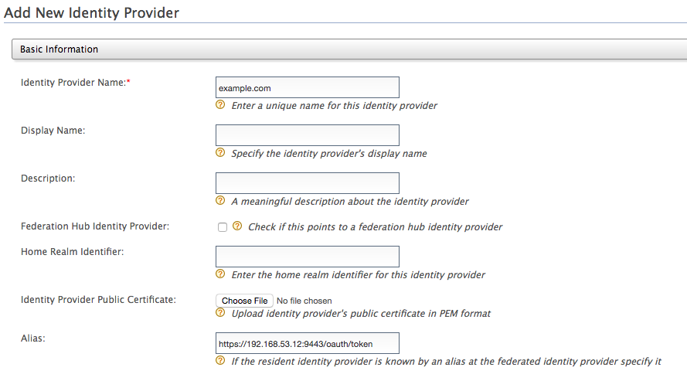Enable the Federation Hub Identity Provider checkbox
This screenshot has width=687, height=381.
click(x=223, y=227)
